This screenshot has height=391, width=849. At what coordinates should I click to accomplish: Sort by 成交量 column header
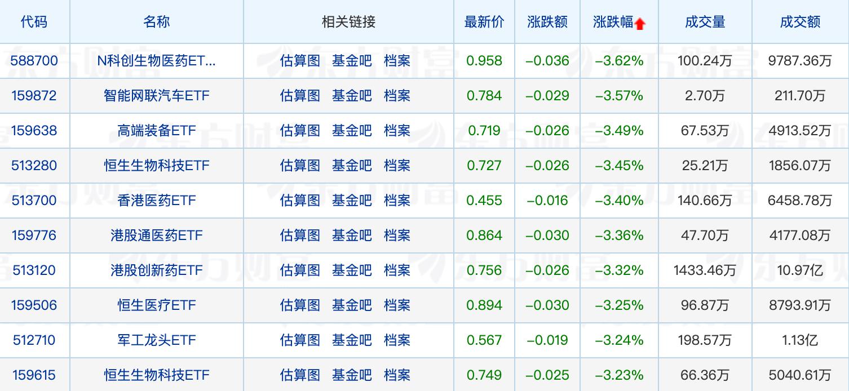tap(705, 22)
